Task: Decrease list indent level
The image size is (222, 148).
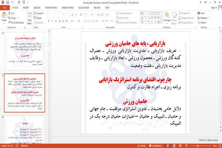Action: click(x=98, y=15)
